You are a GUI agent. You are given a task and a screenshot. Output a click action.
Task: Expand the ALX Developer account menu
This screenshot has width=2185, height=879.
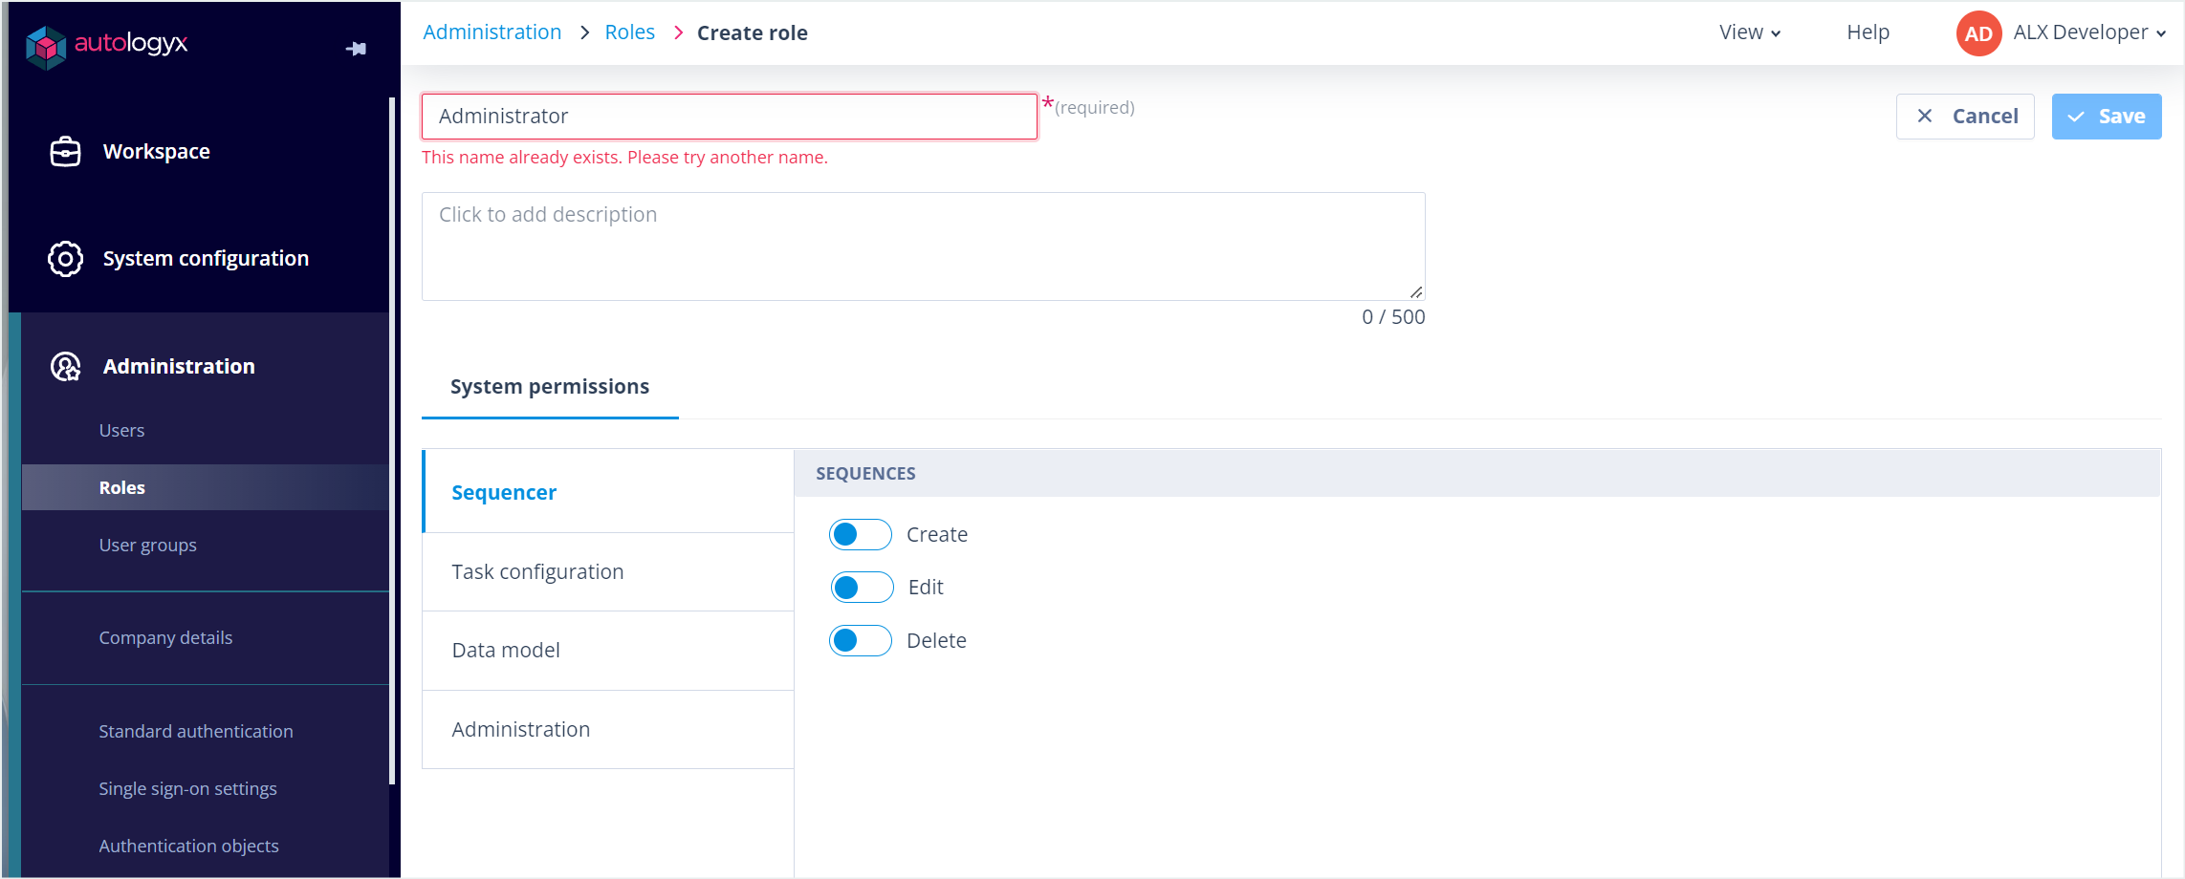tap(2088, 32)
